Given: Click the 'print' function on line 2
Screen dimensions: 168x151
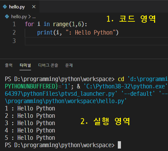Looking at the screenshot, I should 45,33.
